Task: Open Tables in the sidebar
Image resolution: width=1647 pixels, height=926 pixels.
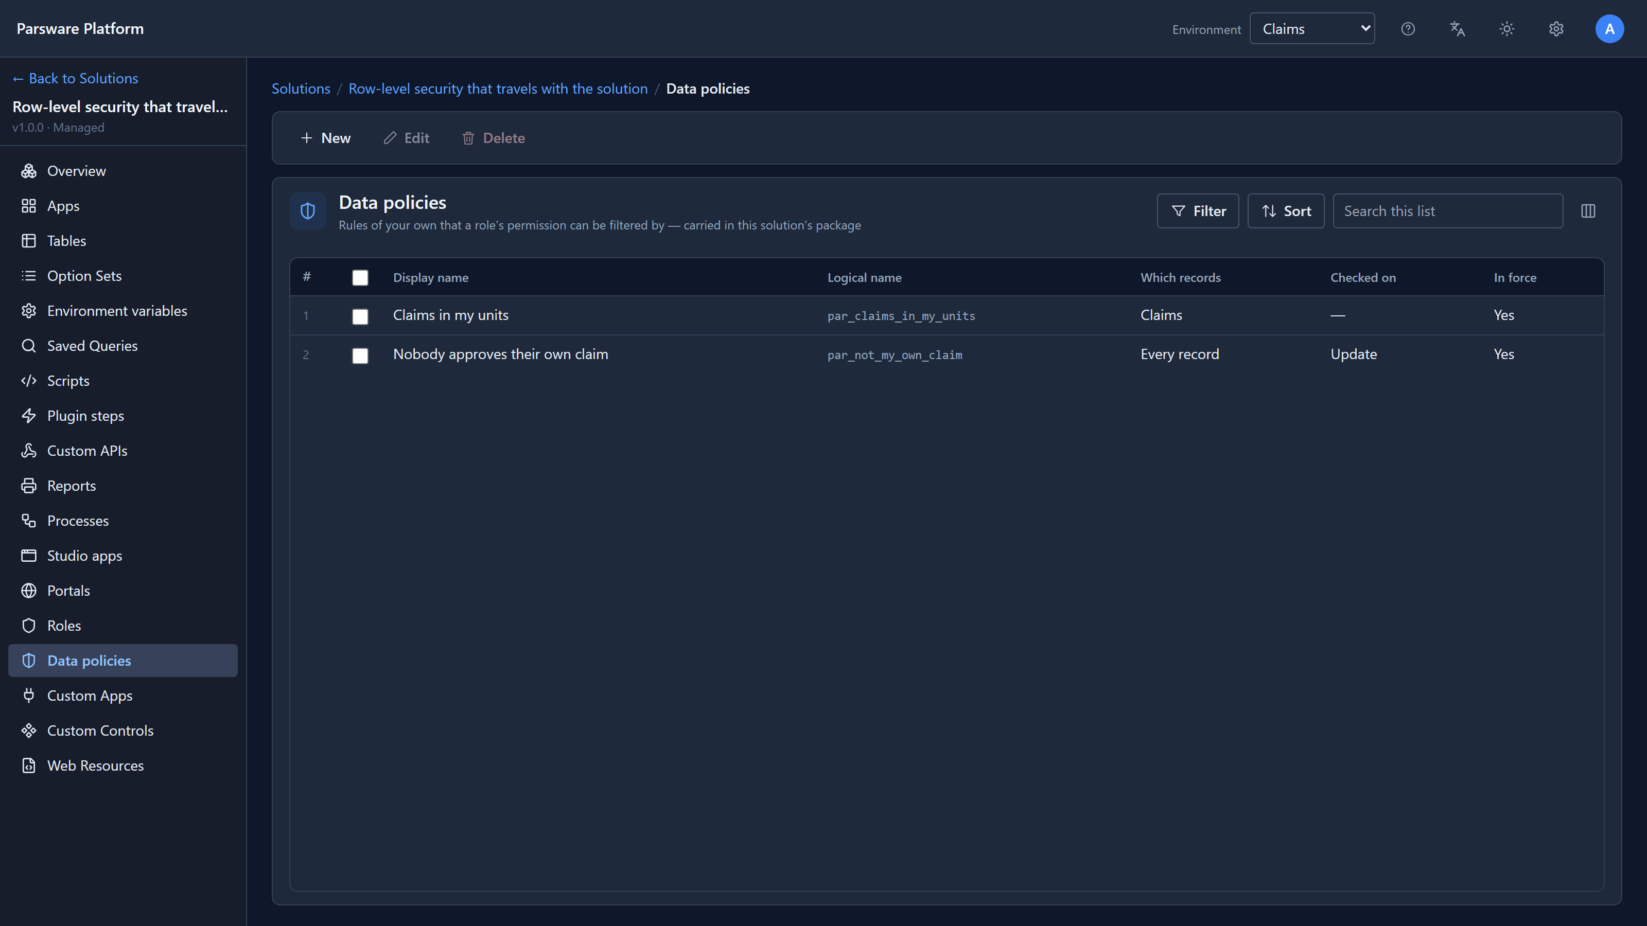Action: coord(123,241)
